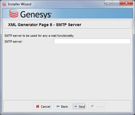Minimize the Installer Wizard window

click(108, 3)
